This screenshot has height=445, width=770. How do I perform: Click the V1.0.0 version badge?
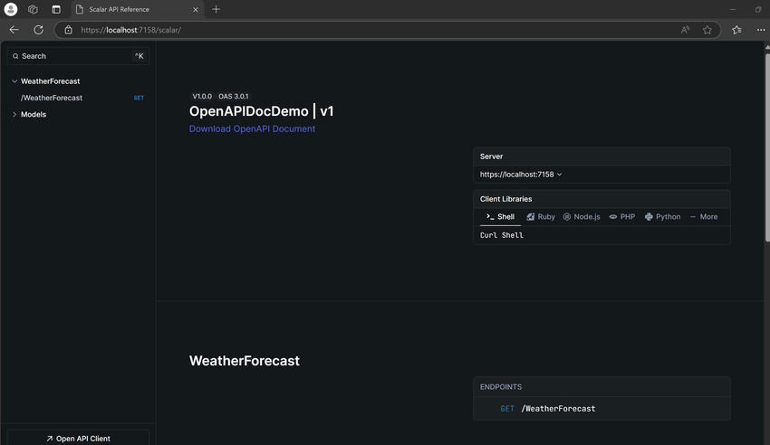point(202,96)
